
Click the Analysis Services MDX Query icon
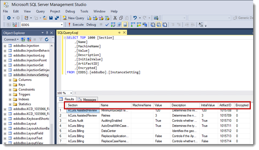(x=95, y=18)
